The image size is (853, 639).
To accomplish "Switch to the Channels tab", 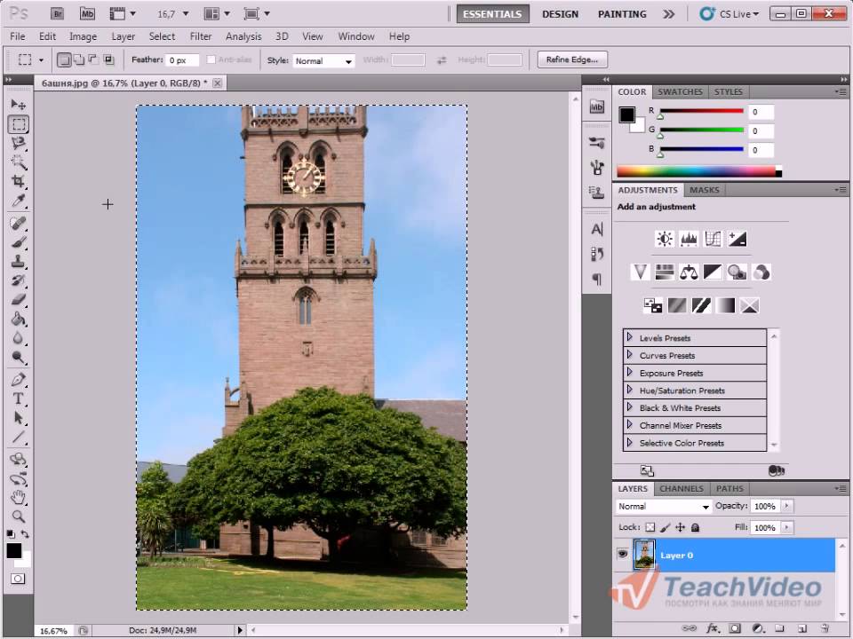I will coord(682,488).
